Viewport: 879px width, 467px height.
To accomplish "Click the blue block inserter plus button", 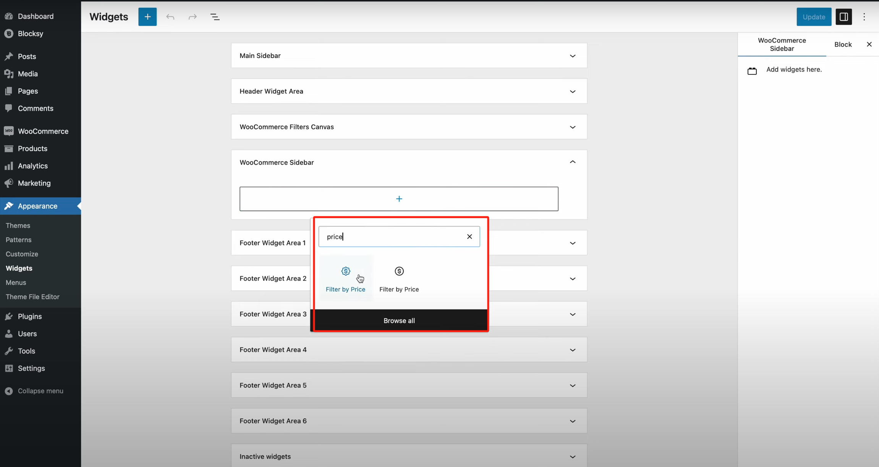I will [147, 17].
